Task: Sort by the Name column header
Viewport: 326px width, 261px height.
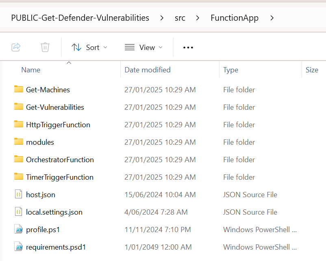Action: point(31,70)
